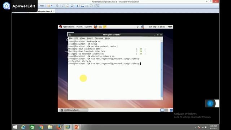This screenshot has width=231, height=130.
Task: Open the terminal Edit menu
Action: (76, 38)
